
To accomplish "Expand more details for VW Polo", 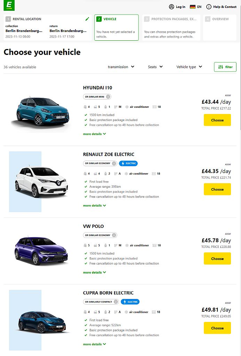I will tap(94, 272).
